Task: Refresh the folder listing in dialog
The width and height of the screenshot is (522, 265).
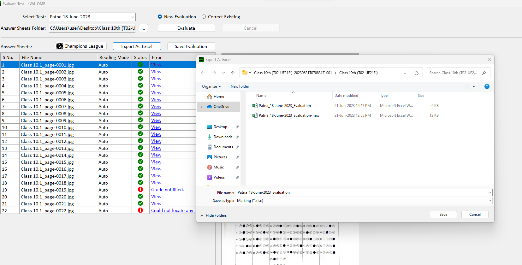Action: point(416,73)
